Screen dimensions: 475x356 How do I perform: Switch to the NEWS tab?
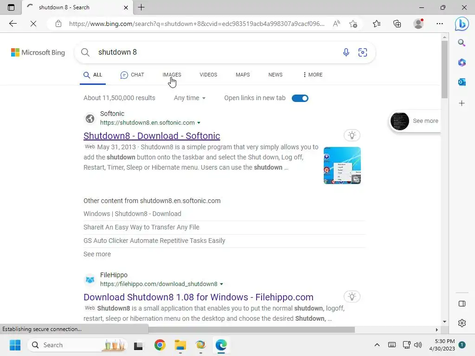pyautogui.click(x=276, y=75)
